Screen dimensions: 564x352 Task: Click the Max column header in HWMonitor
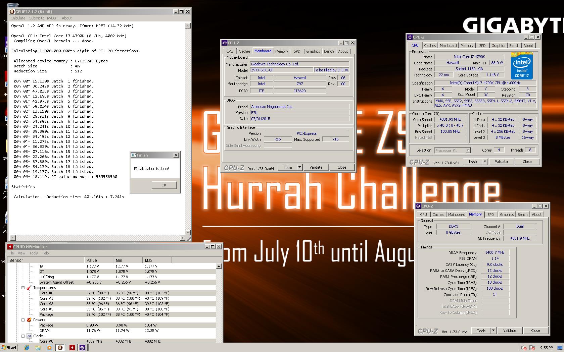tap(157, 260)
